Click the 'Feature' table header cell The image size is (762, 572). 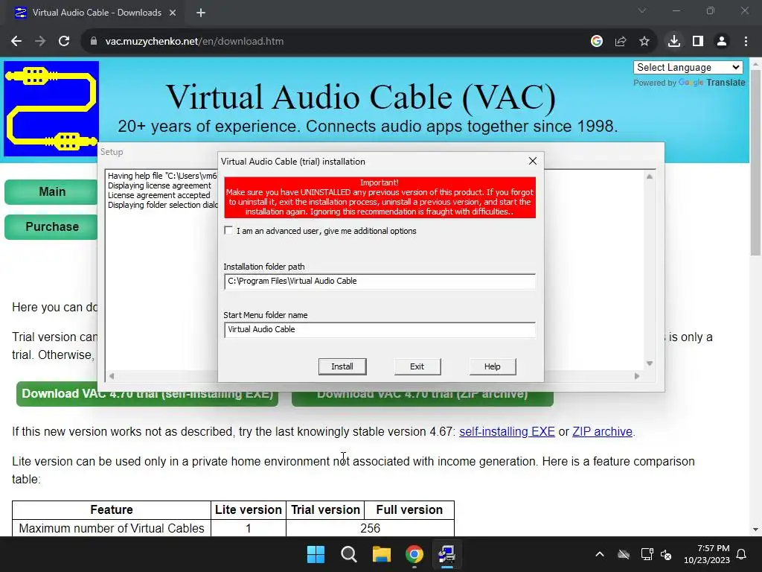112,509
